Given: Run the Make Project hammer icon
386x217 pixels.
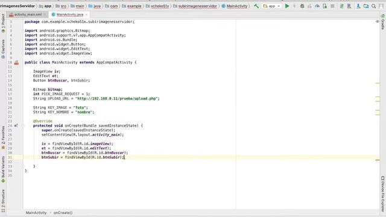Looking at the screenshot, I should coord(256,6).
